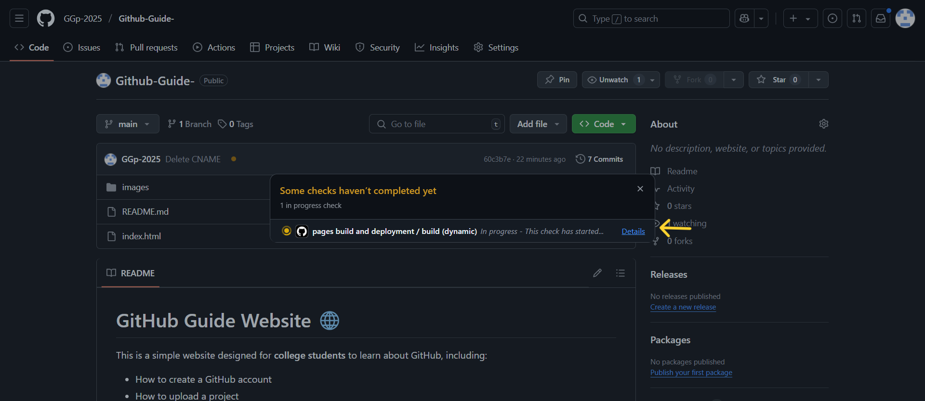Screen dimensions: 925x401
Task: Close the checks status popup
Action: [640, 189]
